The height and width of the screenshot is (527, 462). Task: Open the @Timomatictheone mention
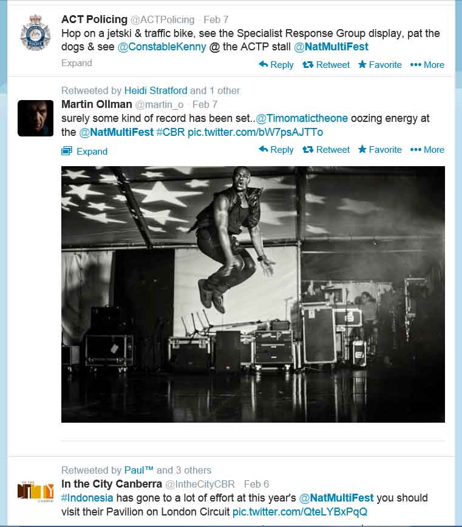tap(302, 118)
